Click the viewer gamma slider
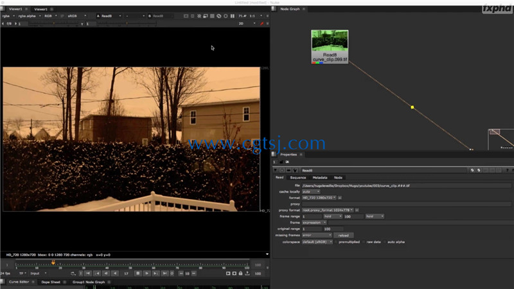Viewport: 514px width, 289px height. 127,24
